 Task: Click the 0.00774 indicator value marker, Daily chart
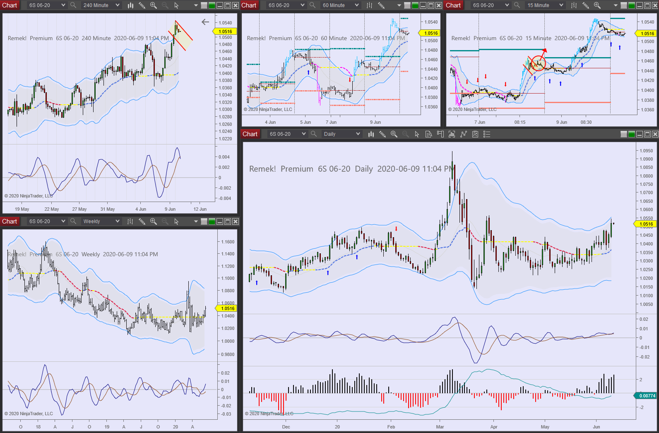pyautogui.click(x=646, y=396)
